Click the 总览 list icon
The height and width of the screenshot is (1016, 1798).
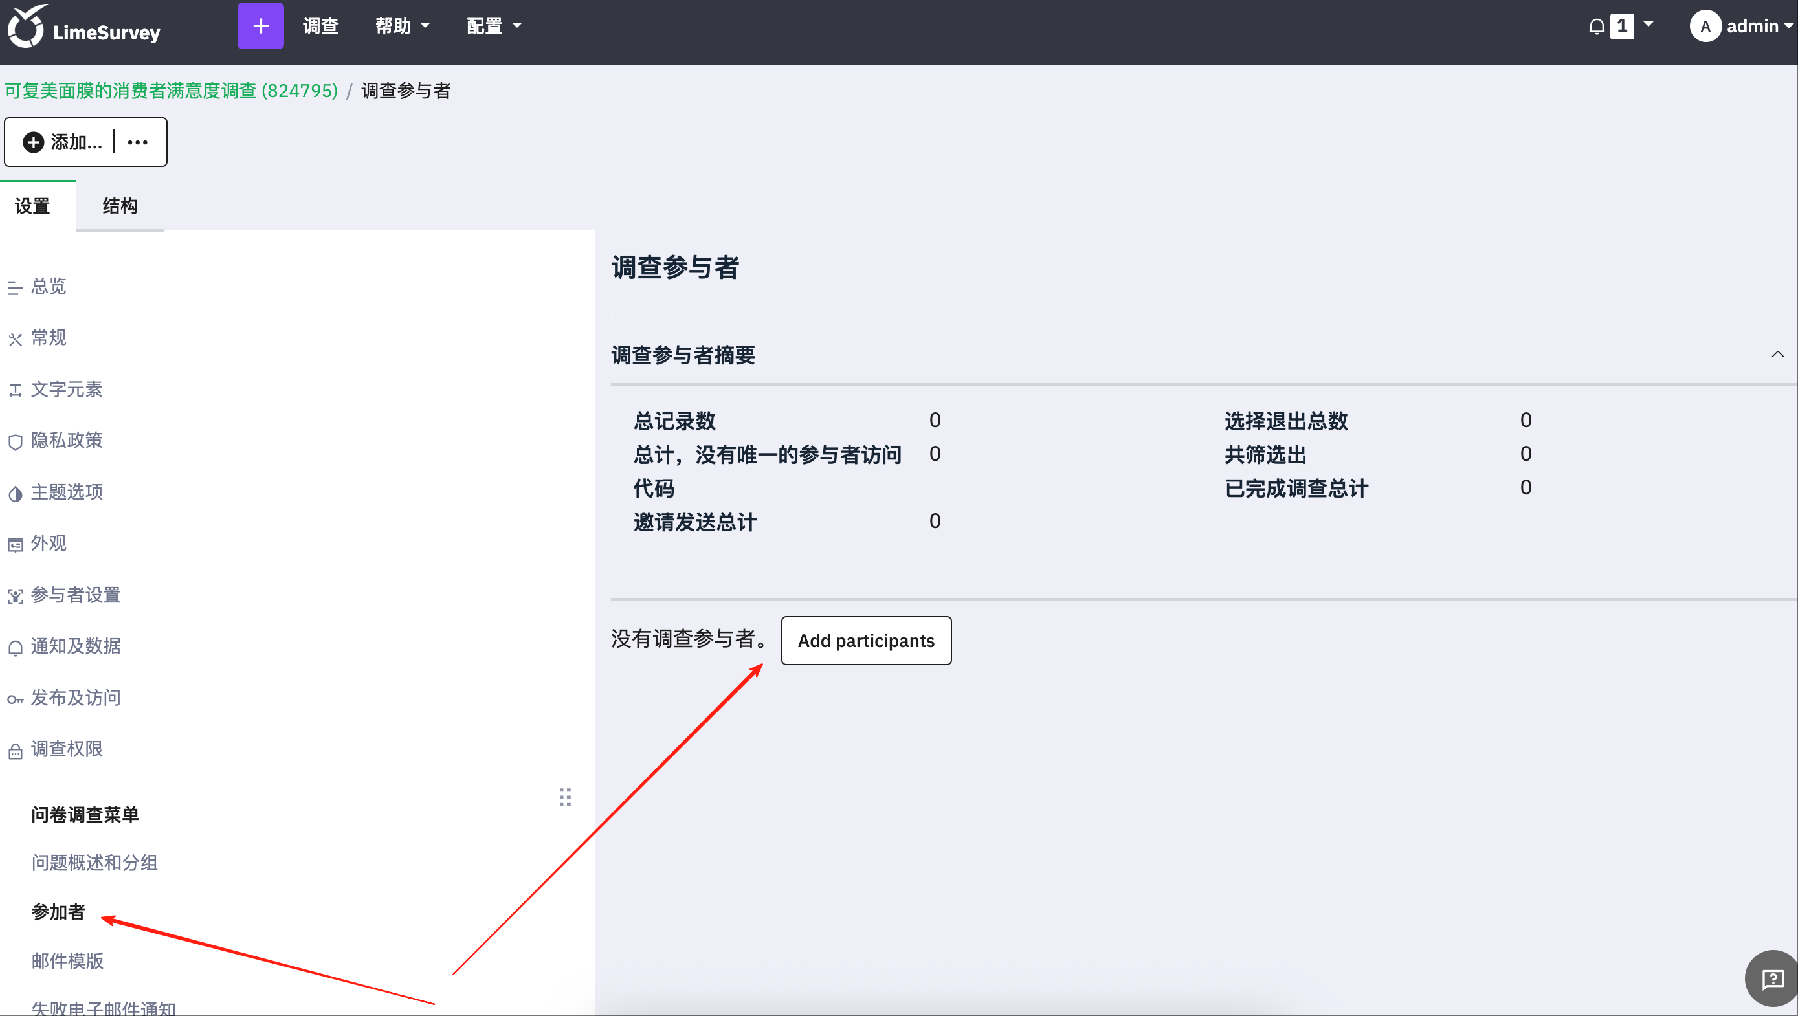point(15,287)
